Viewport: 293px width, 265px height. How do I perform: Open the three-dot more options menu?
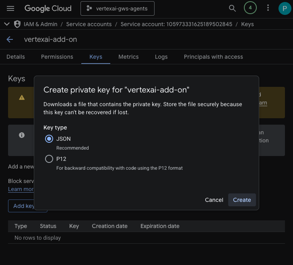[268, 8]
